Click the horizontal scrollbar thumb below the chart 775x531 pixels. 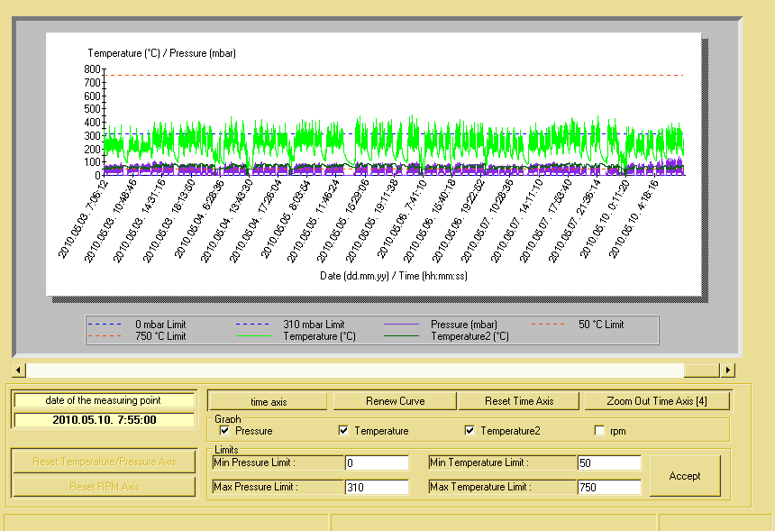tap(702, 370)
